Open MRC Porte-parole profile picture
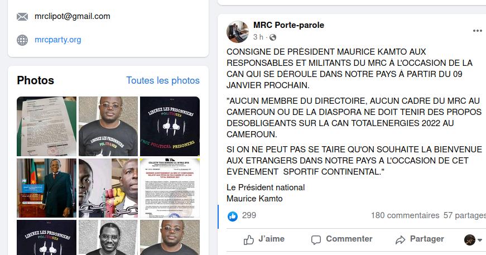Image resolution: width=486 pixels, height=255 pixels. pos(238,32)
